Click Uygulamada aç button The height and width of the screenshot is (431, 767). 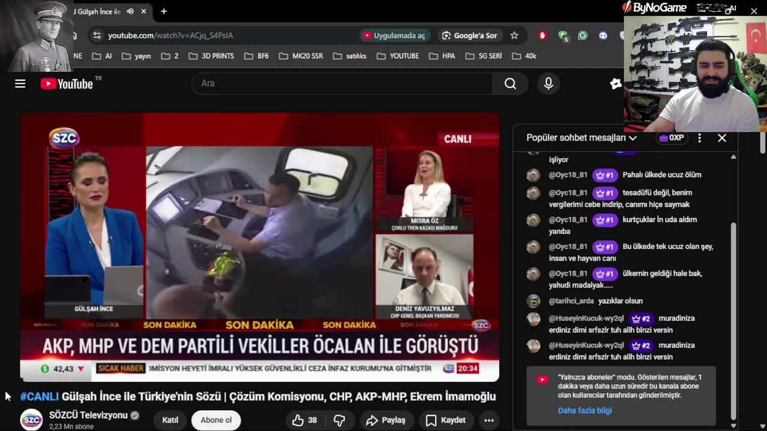[394, 35]
